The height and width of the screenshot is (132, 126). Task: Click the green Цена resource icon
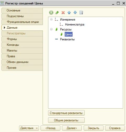click(61, 34)
